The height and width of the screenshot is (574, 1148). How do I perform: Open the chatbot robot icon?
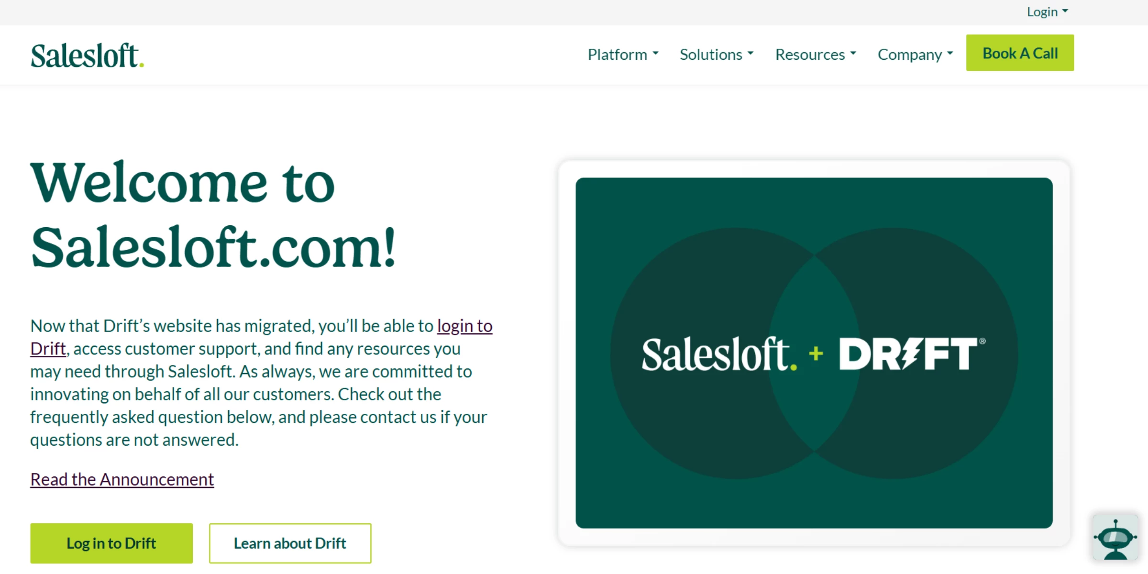pos(1115,538)
